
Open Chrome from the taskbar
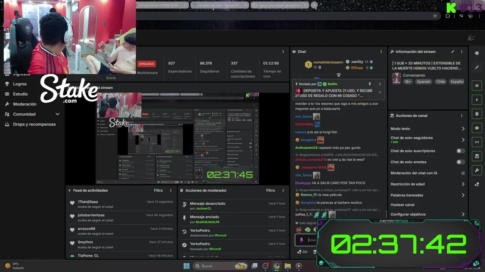[x=277, y=266]
